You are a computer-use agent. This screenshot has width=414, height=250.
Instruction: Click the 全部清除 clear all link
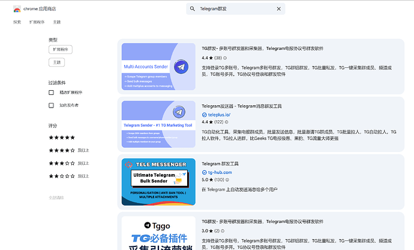pyautogui.click(x=56, y=198)
